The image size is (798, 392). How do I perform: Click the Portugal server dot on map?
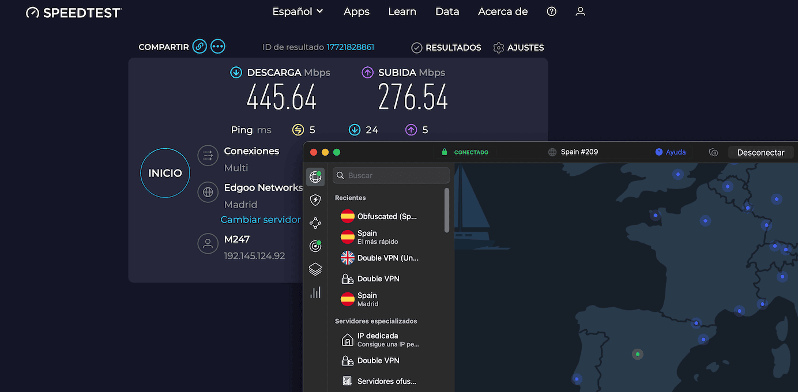[577, 379]
